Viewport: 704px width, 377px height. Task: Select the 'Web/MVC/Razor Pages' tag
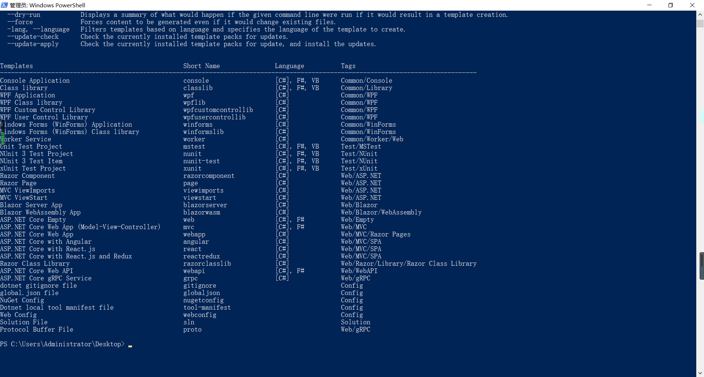click(376, 234)
